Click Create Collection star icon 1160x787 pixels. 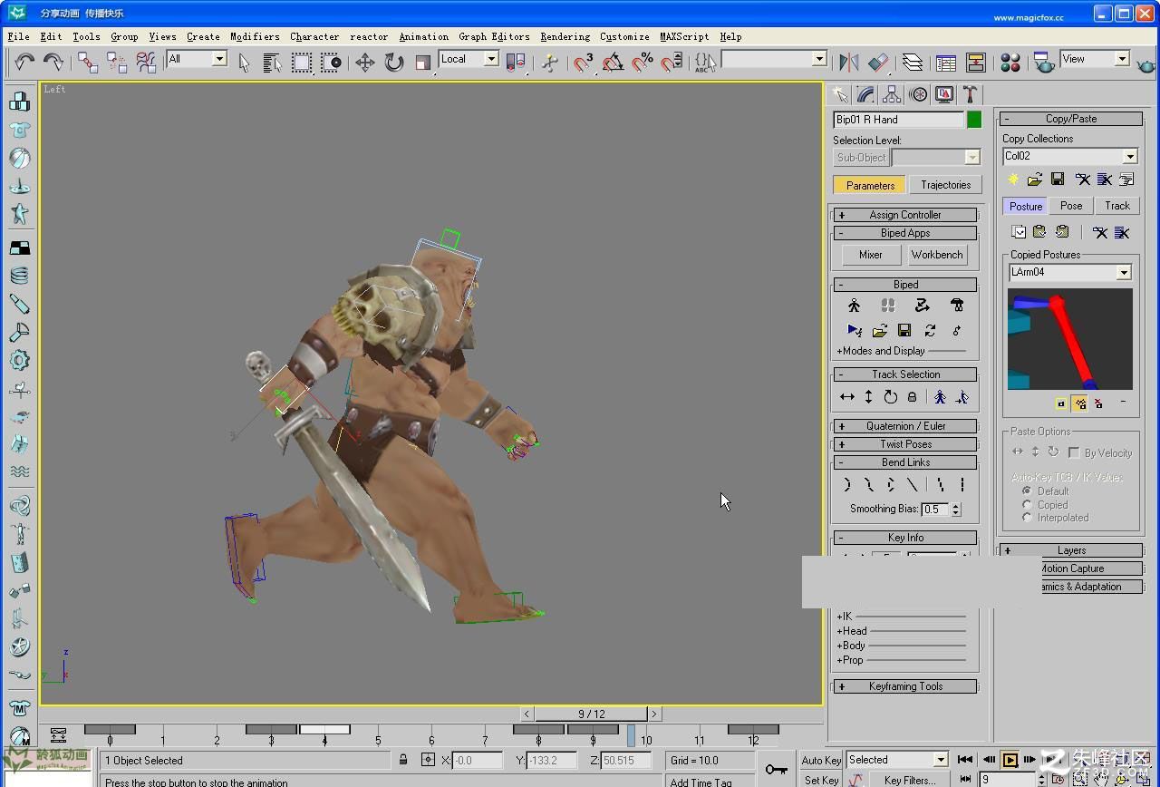1013,180
